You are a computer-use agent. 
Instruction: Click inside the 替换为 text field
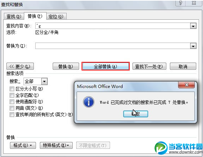113,46
